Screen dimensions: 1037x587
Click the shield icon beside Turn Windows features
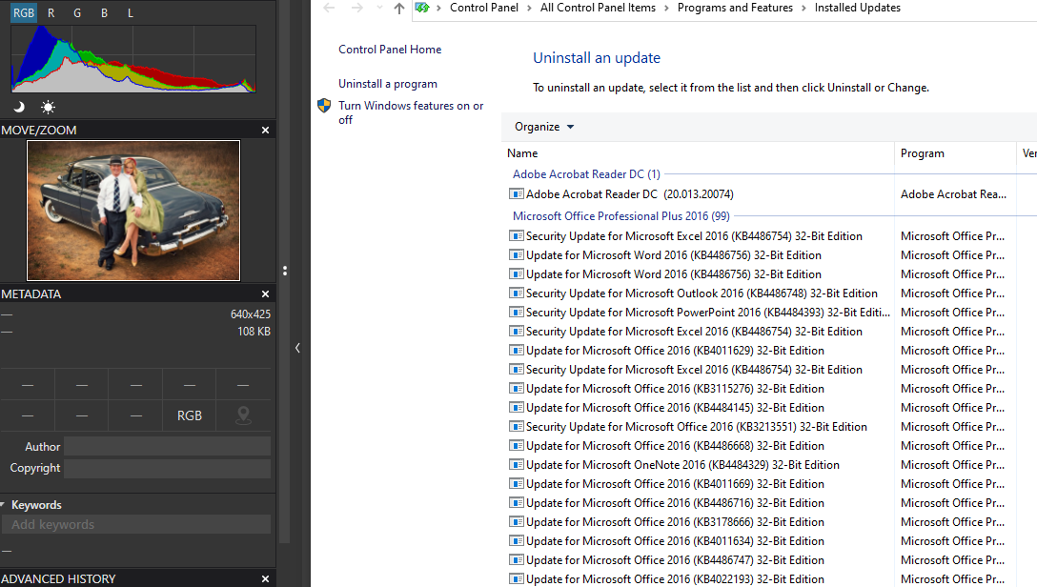(324, 106)
